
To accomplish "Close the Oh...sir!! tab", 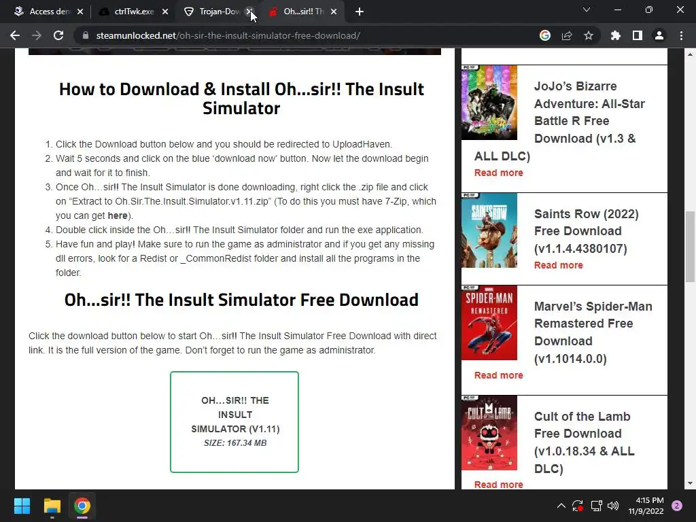I will click(334, 12).
